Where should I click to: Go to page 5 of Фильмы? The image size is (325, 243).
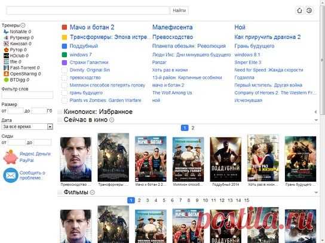click(x=164, y=200)
